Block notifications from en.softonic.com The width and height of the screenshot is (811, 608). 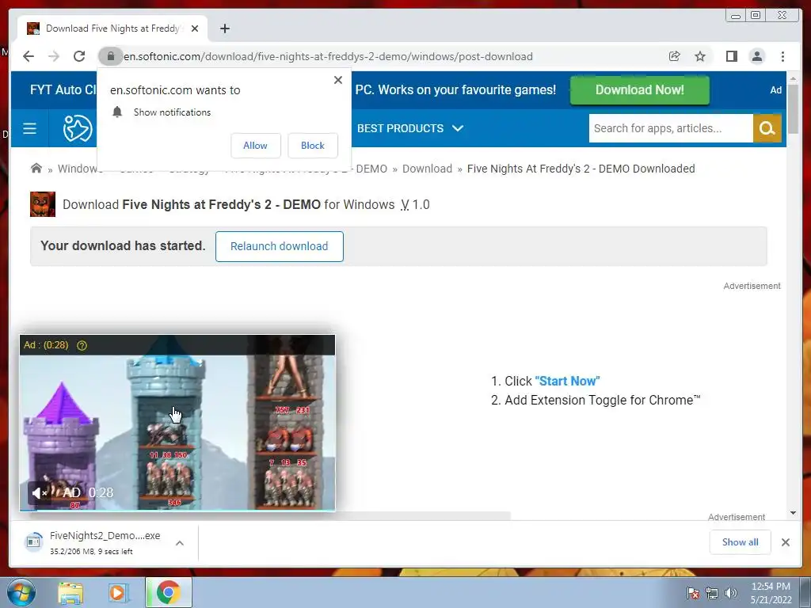click(x=312, y=146)
